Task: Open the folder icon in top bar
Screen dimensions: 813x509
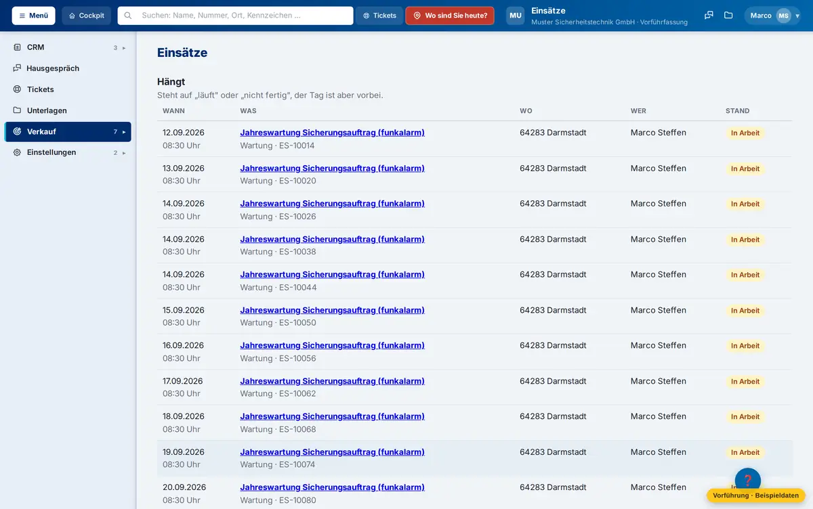Action: click(728, 16)
